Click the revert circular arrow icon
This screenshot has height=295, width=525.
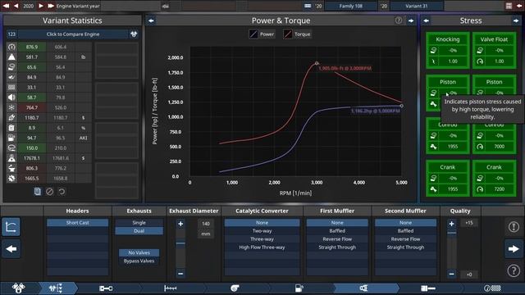click(62, 191)
